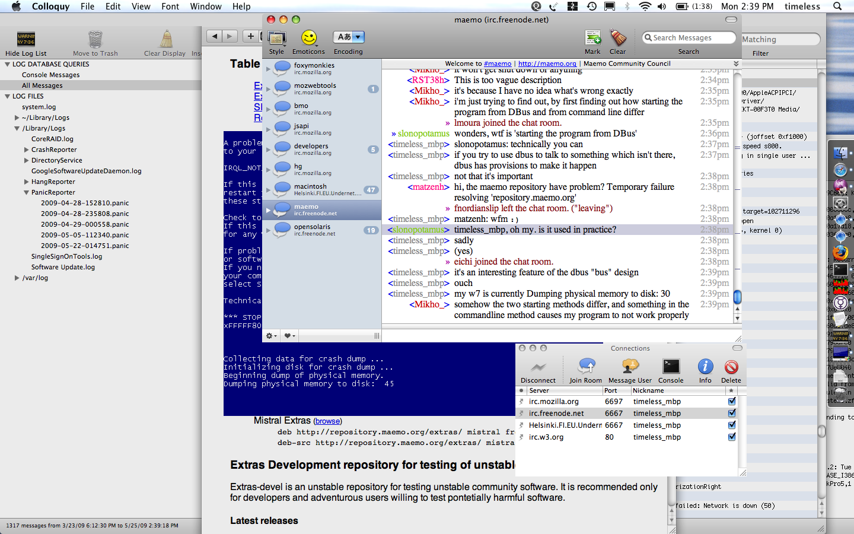Click the Port column header
The height and width of the screenshot is (534, 854).
[616, 390]
